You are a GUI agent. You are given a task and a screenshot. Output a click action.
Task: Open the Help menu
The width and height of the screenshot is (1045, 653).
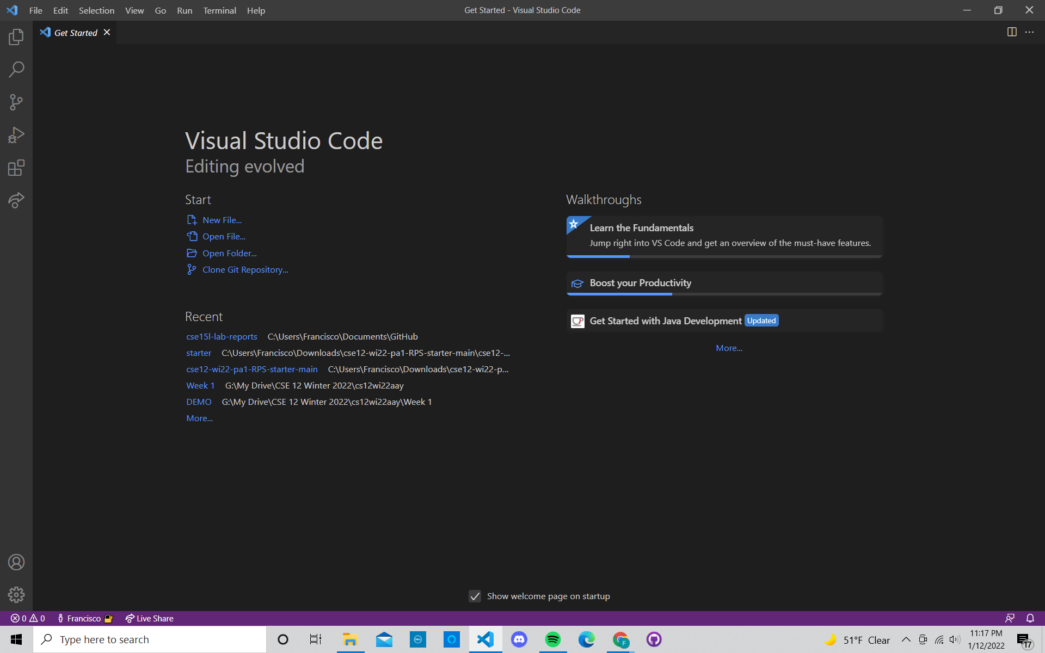[256, 10]
